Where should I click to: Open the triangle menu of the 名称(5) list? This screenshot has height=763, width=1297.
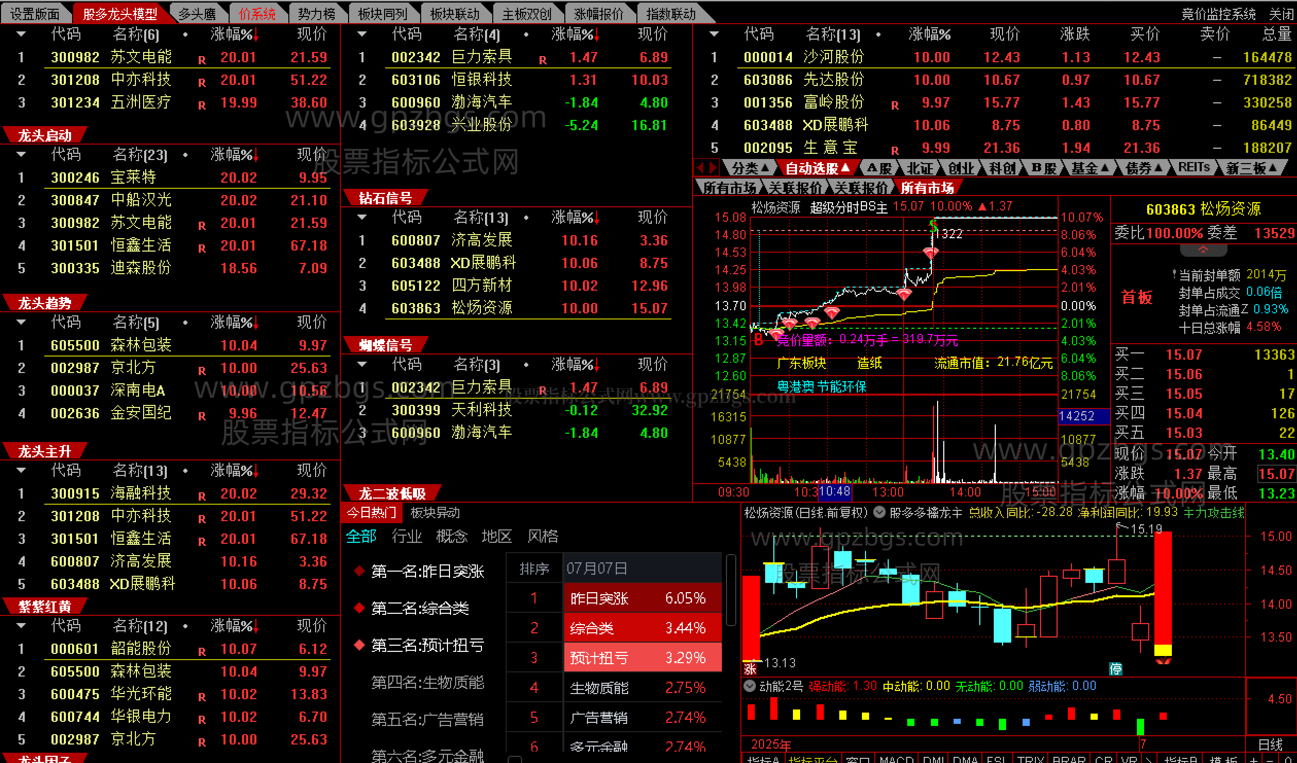(21, 322)
